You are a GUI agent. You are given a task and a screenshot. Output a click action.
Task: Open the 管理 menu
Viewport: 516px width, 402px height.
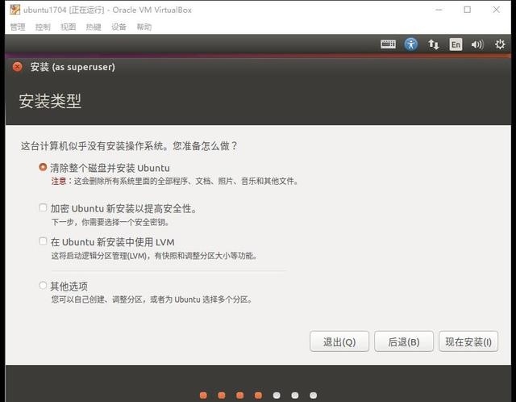point(18,27)
